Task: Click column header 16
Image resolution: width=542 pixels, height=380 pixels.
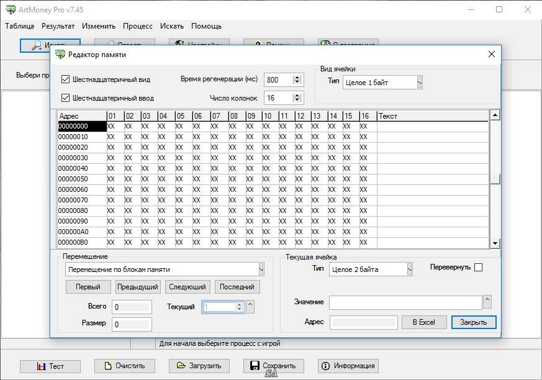Action: click(x=368, y=116)
